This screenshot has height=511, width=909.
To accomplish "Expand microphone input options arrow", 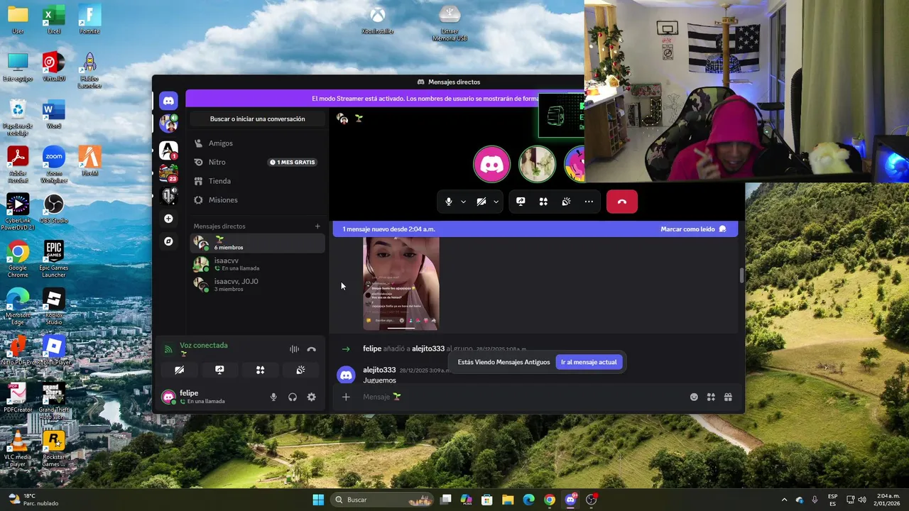I will pyautogui.click(x=463, y=202).
